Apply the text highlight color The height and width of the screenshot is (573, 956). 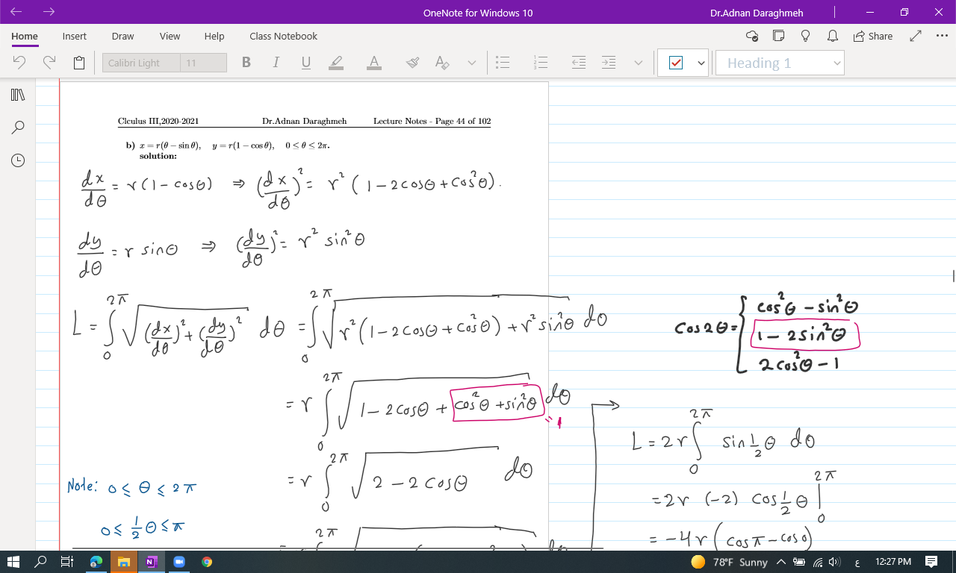(x=336, y=63)
